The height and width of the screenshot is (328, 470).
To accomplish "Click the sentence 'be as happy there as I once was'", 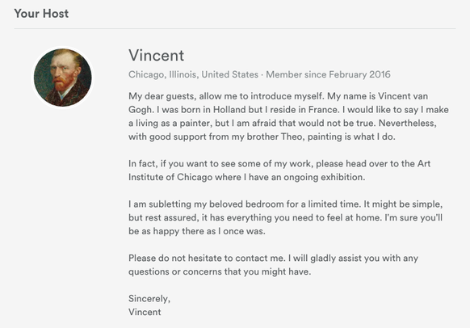I will pyautogui.click(x=196, y=231).
